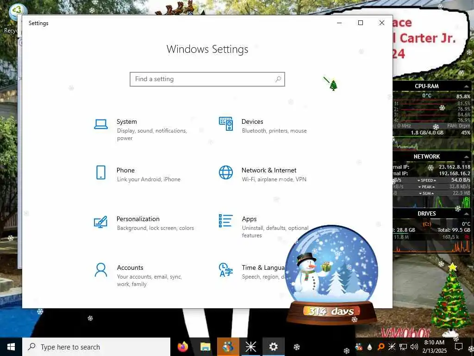Click the 192.168.16.2 IP address value
This screenshot has width=474, height=356.
[x=455, y=173]
